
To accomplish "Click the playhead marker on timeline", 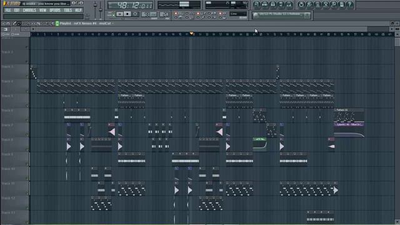I will pos(192,34).
